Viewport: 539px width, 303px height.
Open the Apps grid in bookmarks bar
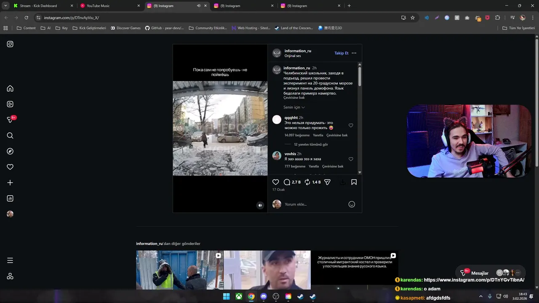click(x=5, y=28)
